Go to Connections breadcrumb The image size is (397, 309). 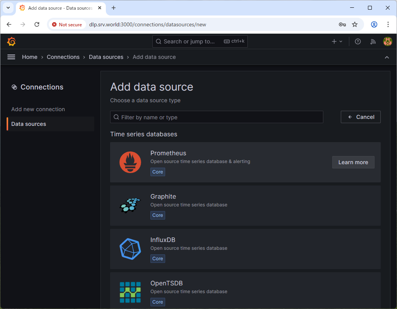[63, 57]
